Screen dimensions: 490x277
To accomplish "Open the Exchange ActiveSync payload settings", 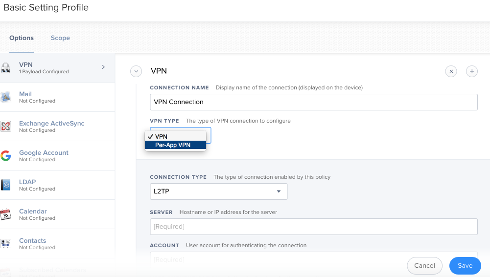I will click(x=57, y=127).
